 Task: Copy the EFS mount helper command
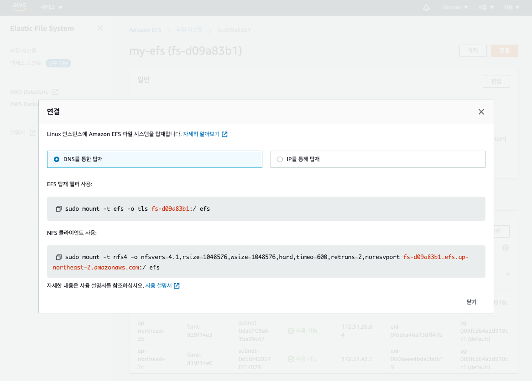click(x=59, y=209)
